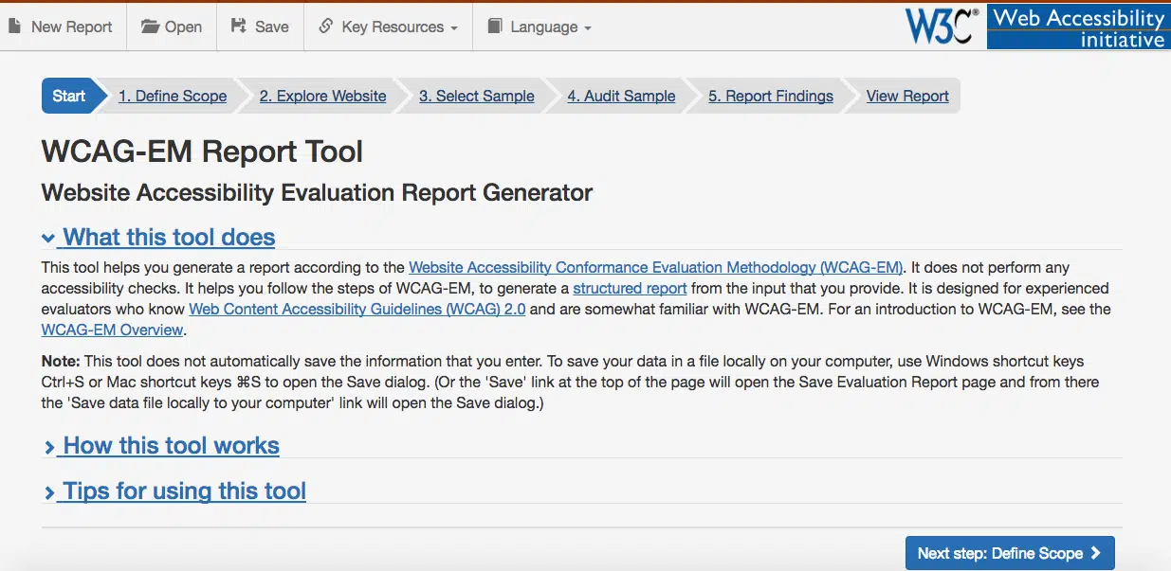Click the Open folder icon
Viewport: 1171px width, 571px height.
coord(150,27)
